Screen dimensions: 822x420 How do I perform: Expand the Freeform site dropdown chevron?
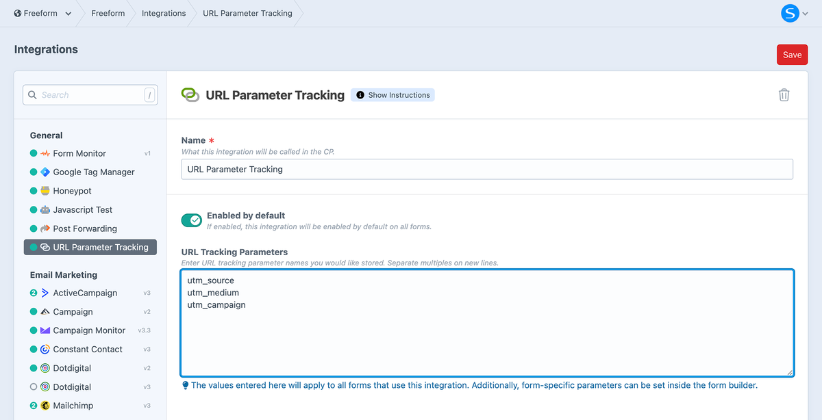coord(68,14)
